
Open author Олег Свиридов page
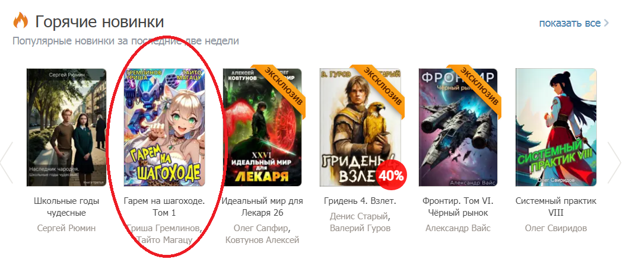[556, 228]
